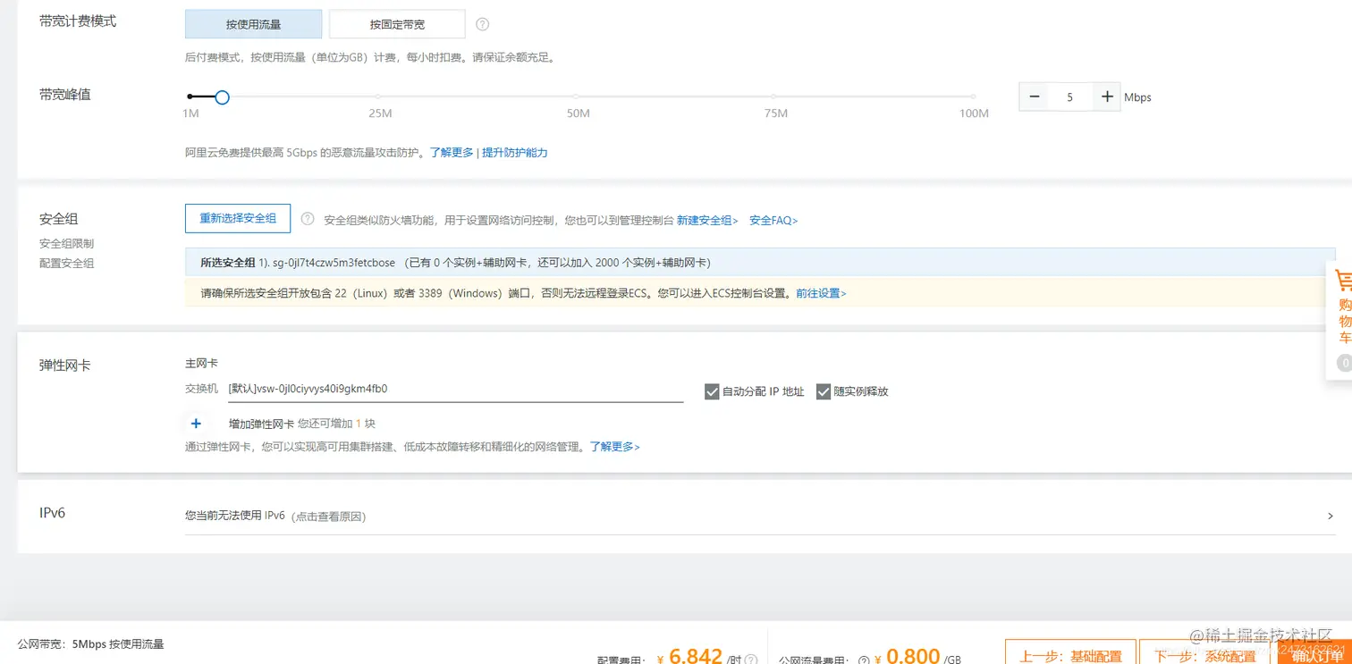Click minus icon to decrease bandwidth value
This screenshot has width=1352, height=664.
point(1034,97)
